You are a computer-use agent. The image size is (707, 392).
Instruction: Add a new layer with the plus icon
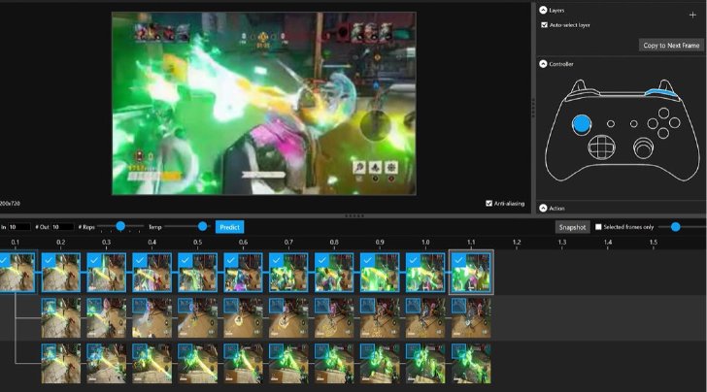pyautogui.click(x=692, y=15)
